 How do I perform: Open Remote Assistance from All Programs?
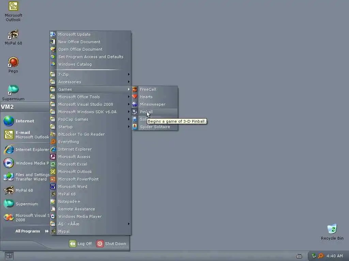(x=90, y=209)
